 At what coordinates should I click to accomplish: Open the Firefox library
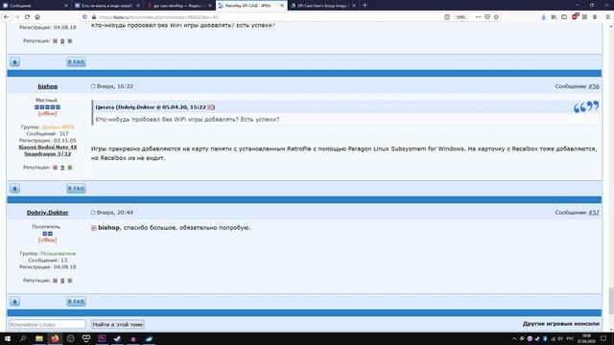554,17
